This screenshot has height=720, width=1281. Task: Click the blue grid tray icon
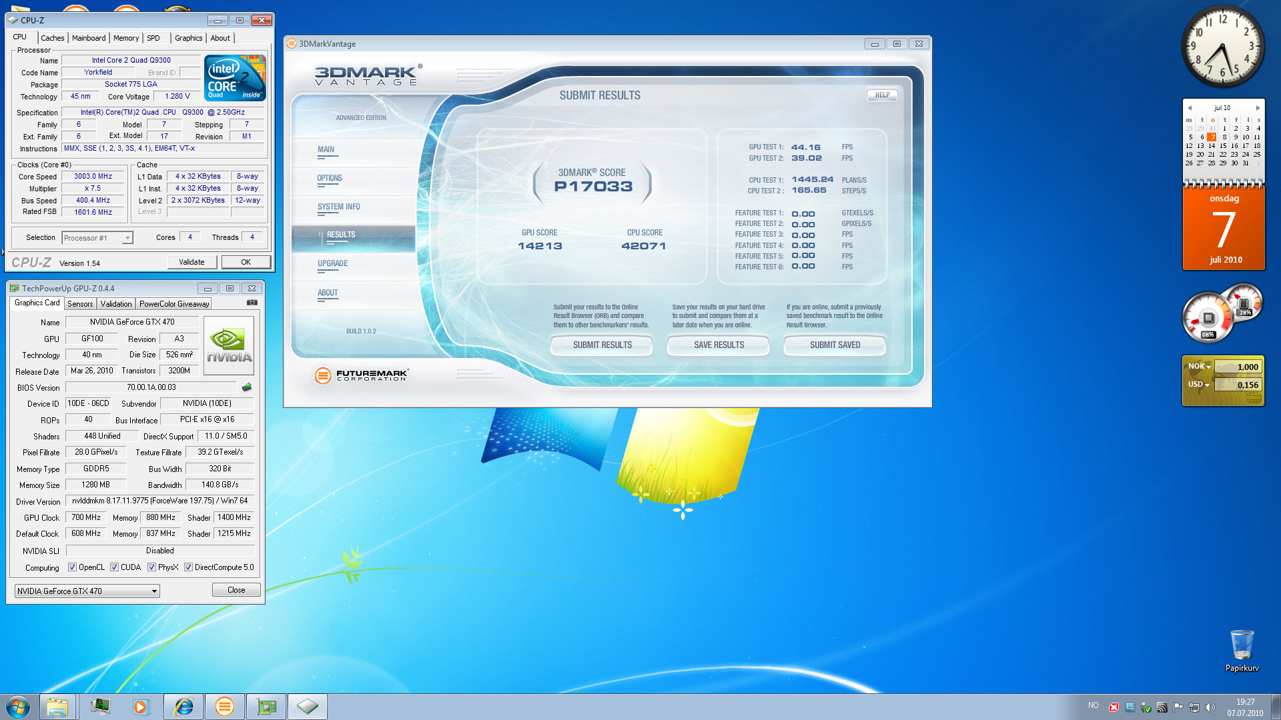(x=1130, y=707)
